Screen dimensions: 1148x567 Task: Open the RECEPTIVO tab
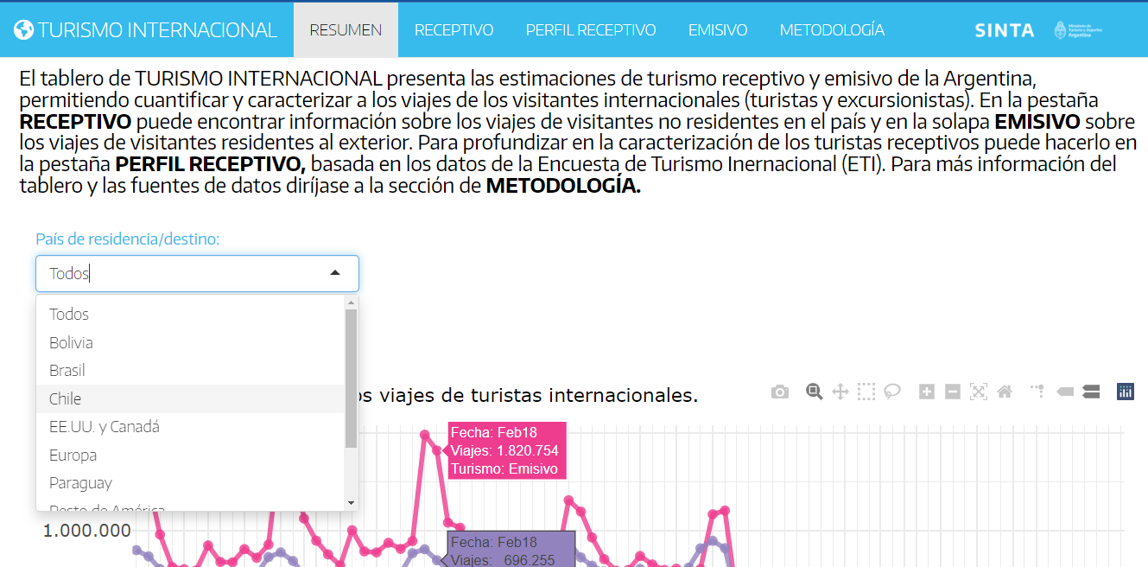[x=453, y=30]
